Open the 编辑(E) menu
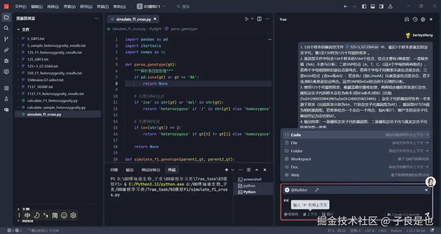This screenshot has width=441, height=234. click(37, 7)
